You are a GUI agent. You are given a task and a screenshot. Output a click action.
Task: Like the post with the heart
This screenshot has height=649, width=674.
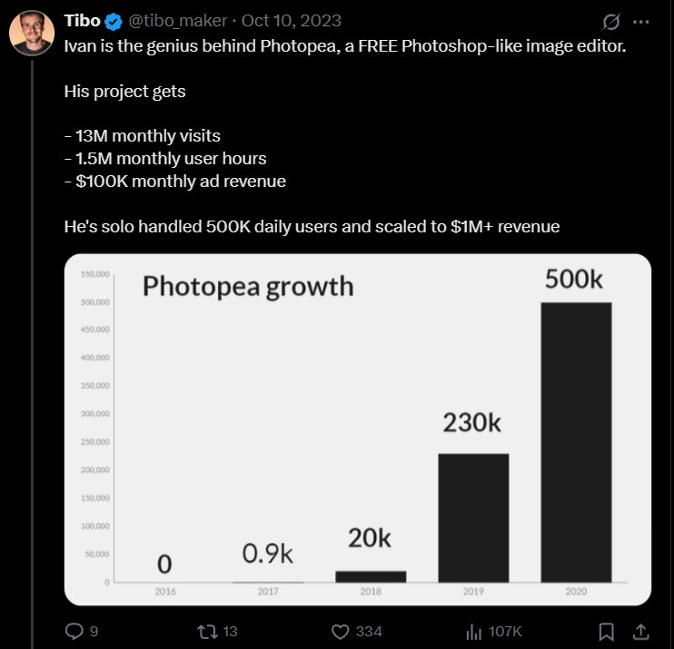click(341, 631)
